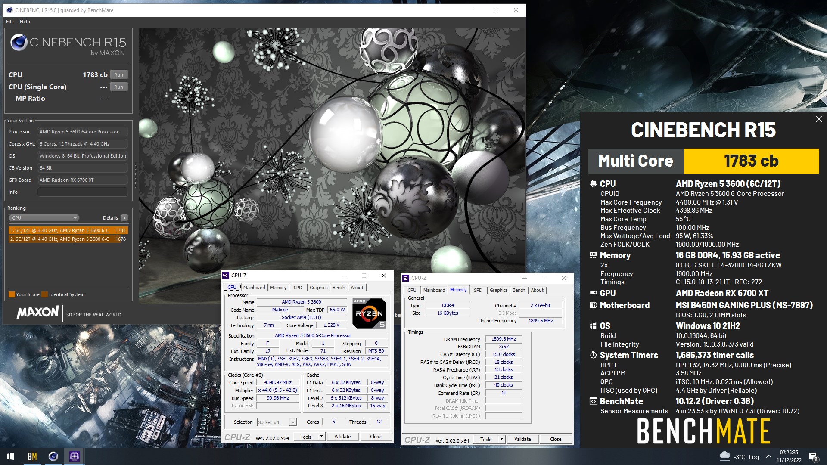The width and height of the screenshot is (827, 465).
Task: Open the Ranking CPU dropdown
Action: 44,218
